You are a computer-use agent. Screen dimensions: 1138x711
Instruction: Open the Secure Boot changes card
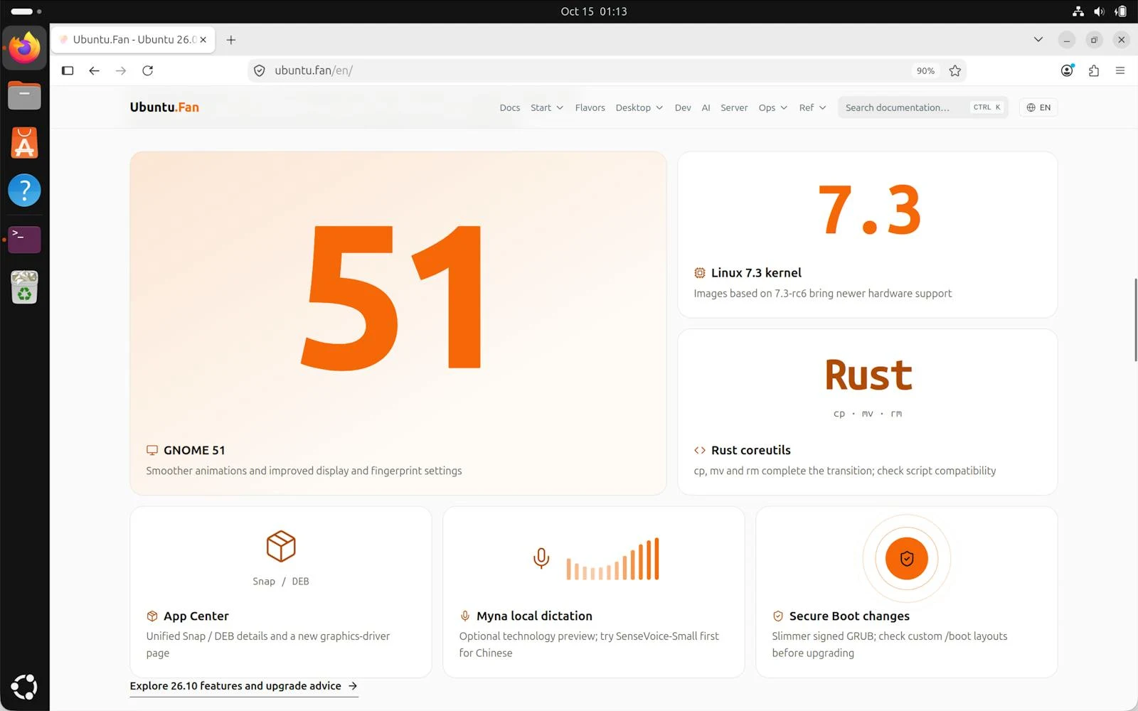(907, 592)
